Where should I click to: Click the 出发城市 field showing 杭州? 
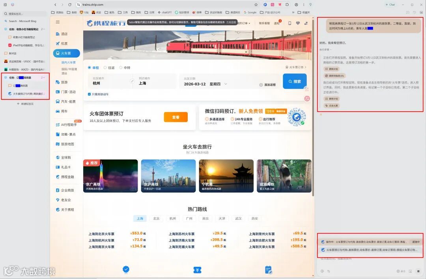click(109, 81)
